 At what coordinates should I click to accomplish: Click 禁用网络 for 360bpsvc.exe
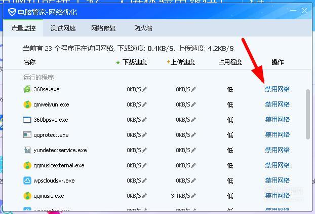tap(277, 120)
